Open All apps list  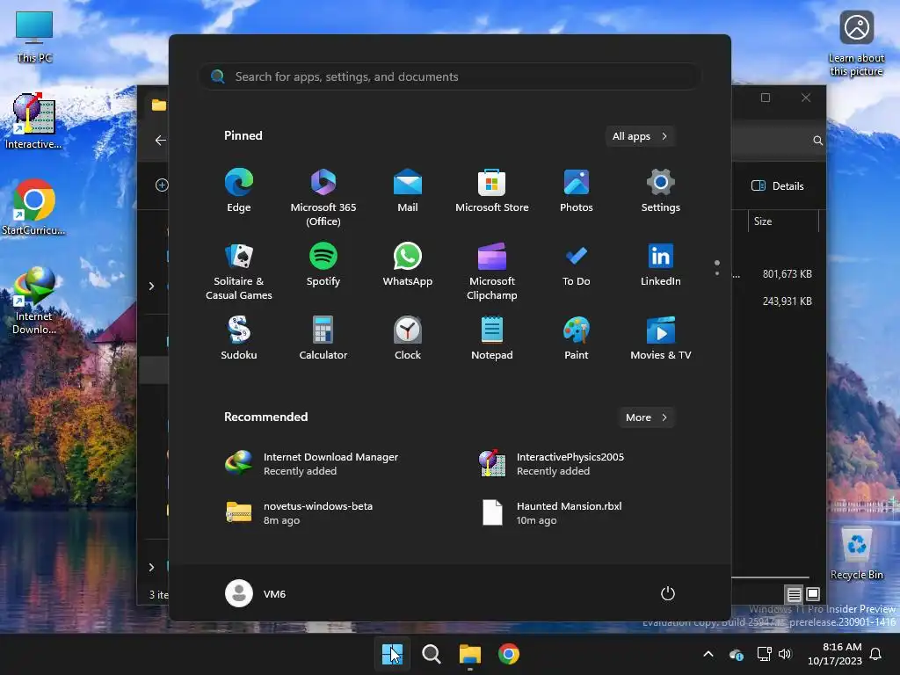pos(640,136)
